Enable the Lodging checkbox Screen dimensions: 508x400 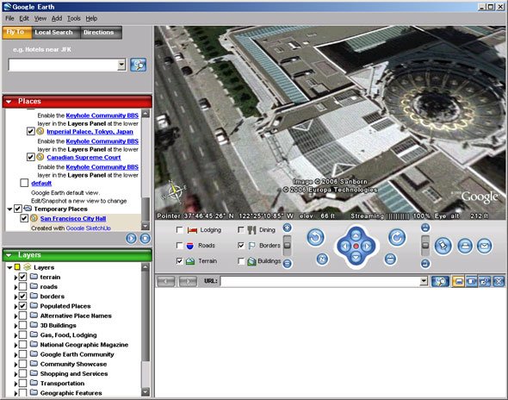tap(179, 229)
